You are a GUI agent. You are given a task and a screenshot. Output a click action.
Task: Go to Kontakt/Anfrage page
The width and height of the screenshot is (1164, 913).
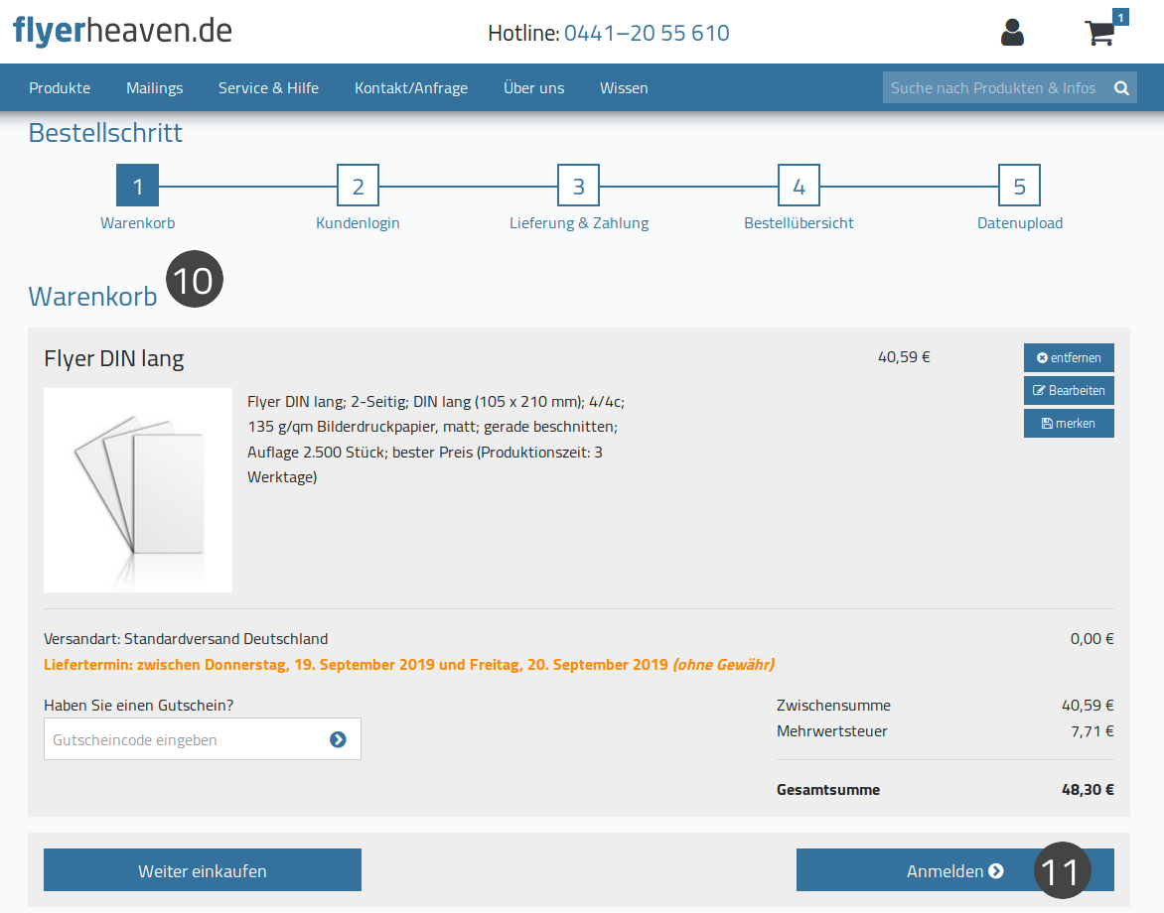click(x=411, y=88)
